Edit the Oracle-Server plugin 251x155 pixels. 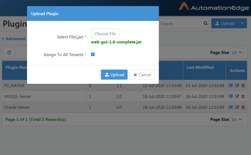tap(237, 107)
